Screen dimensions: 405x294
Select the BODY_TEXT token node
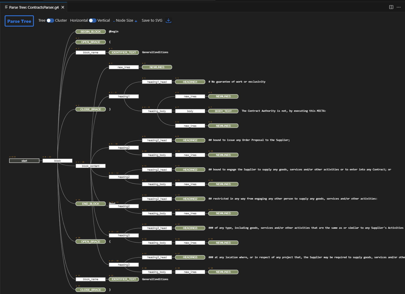coord(223,111)
